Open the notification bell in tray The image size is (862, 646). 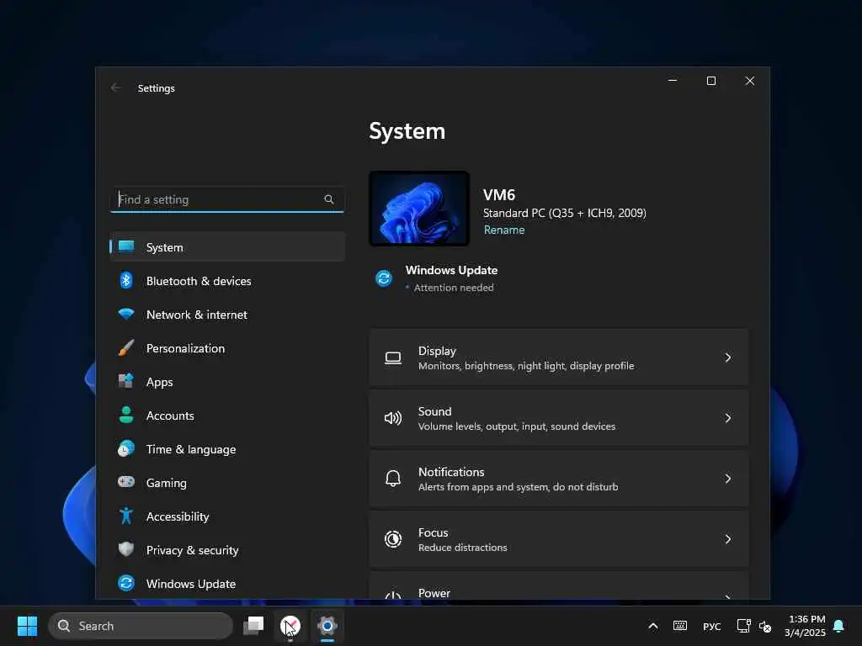pos(838,626)
